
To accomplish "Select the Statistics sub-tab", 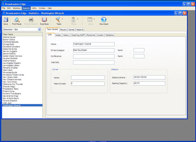I will coord(110,35).
